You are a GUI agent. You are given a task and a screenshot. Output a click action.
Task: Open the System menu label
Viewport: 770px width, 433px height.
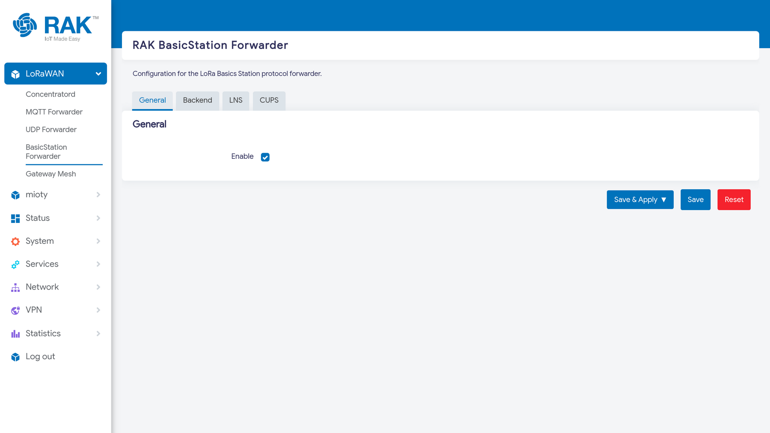click(40, 241)
